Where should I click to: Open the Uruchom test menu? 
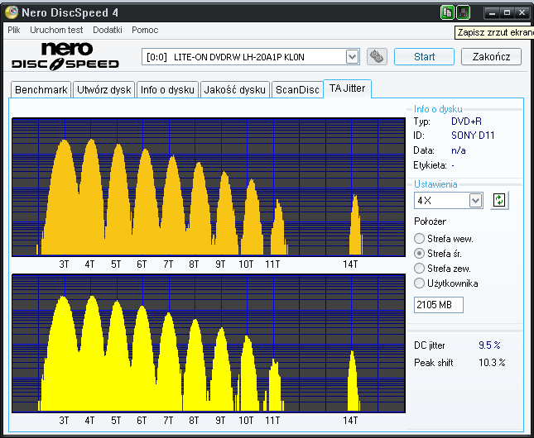pos(56,30)
